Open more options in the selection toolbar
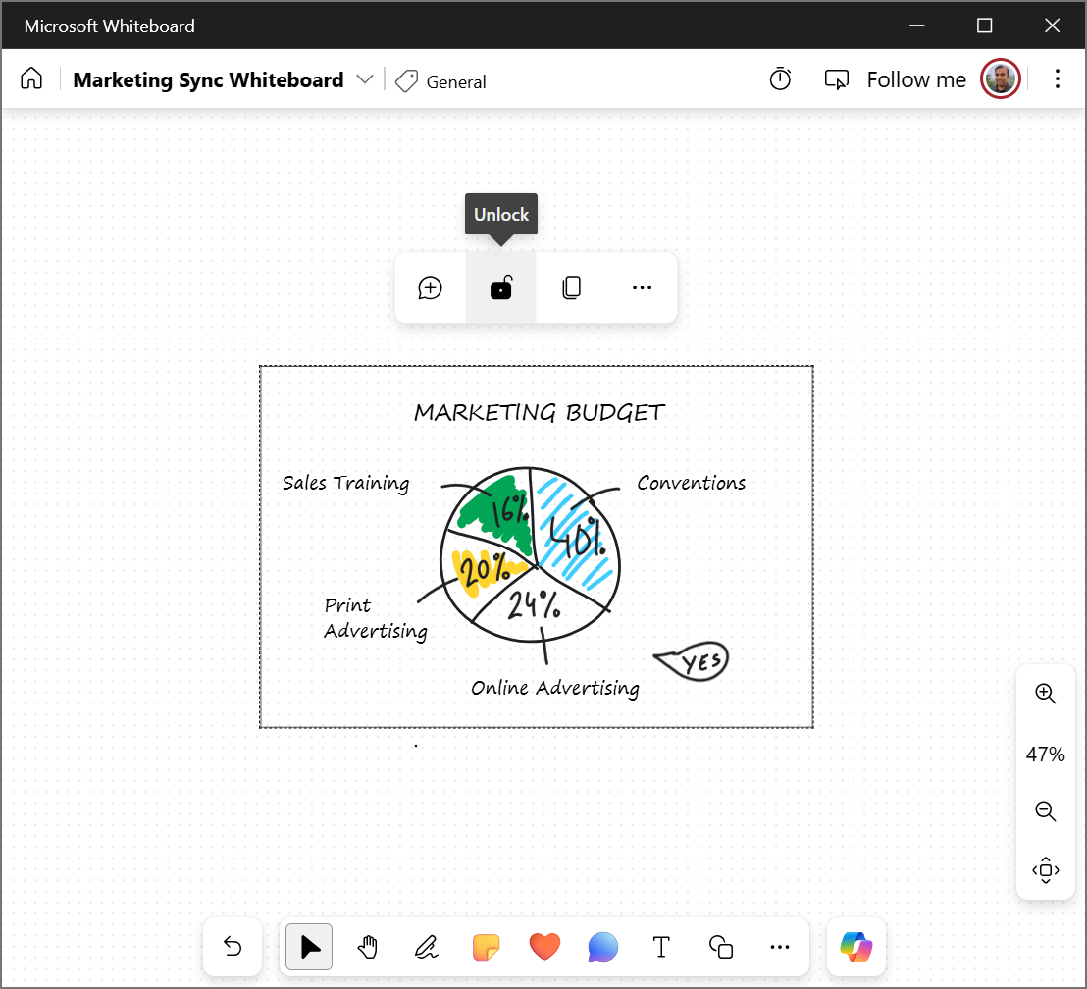 click(x=642, y=287)
